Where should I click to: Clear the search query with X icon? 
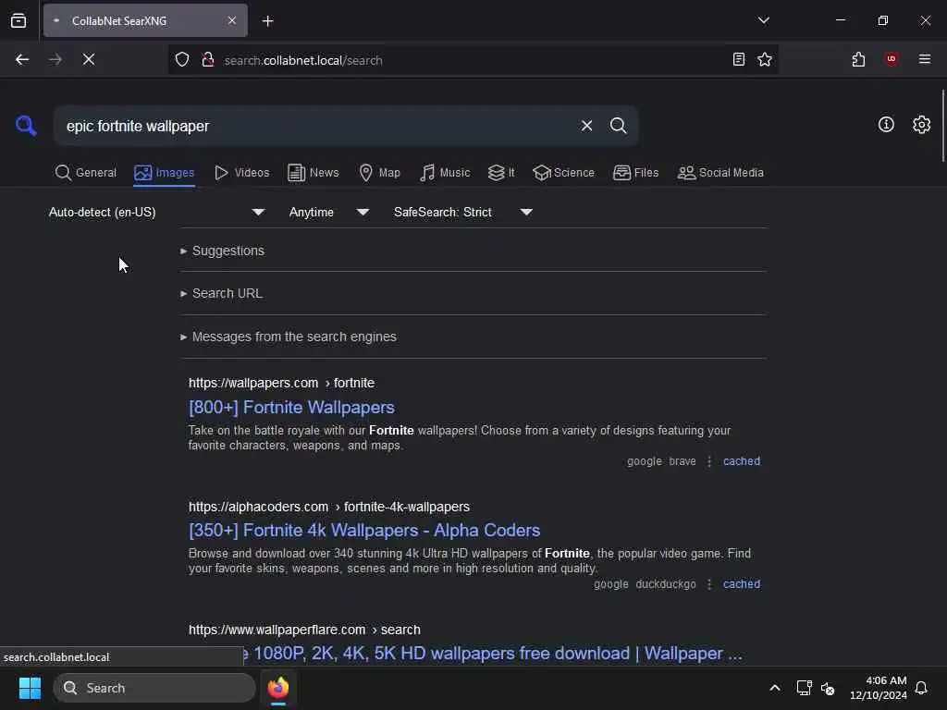pyautogui.click(x=586, y=126)
